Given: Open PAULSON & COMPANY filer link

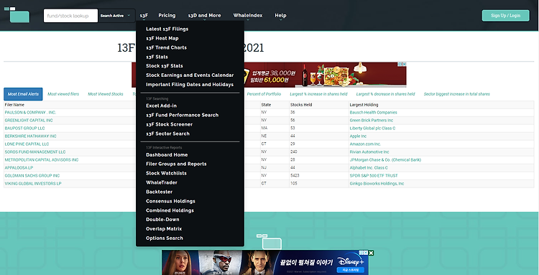Looking at the screenshot, I should [x=30, y=112].
